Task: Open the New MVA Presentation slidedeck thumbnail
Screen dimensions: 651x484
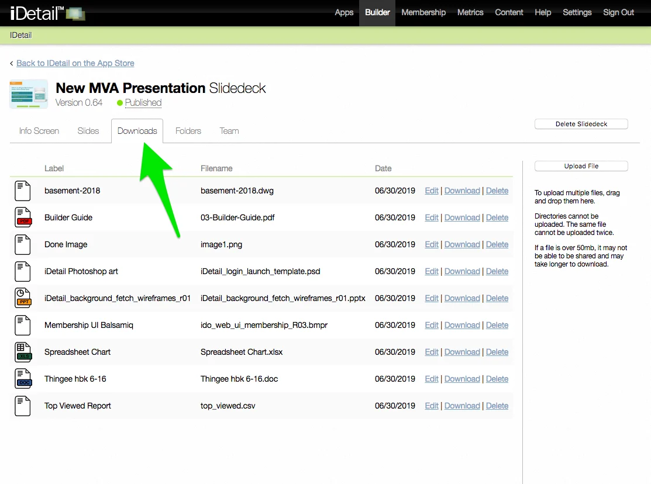Action: pos(29,95)
